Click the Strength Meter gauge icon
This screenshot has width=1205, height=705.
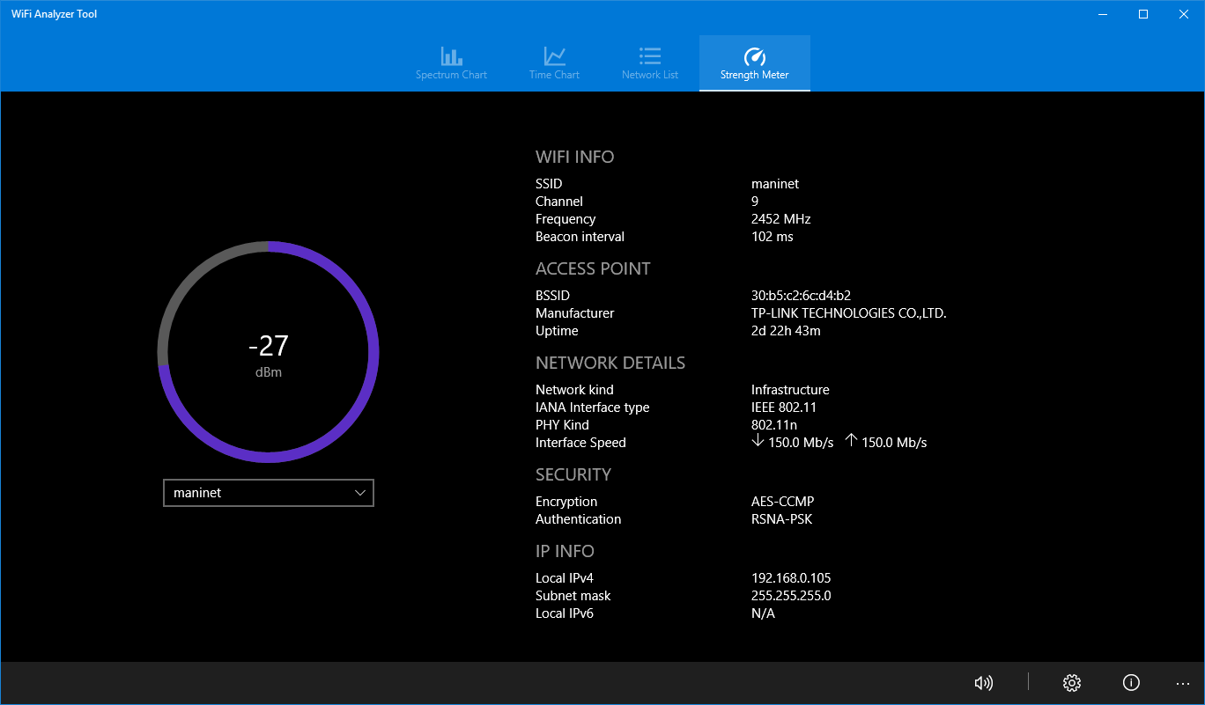coord(754,55)
